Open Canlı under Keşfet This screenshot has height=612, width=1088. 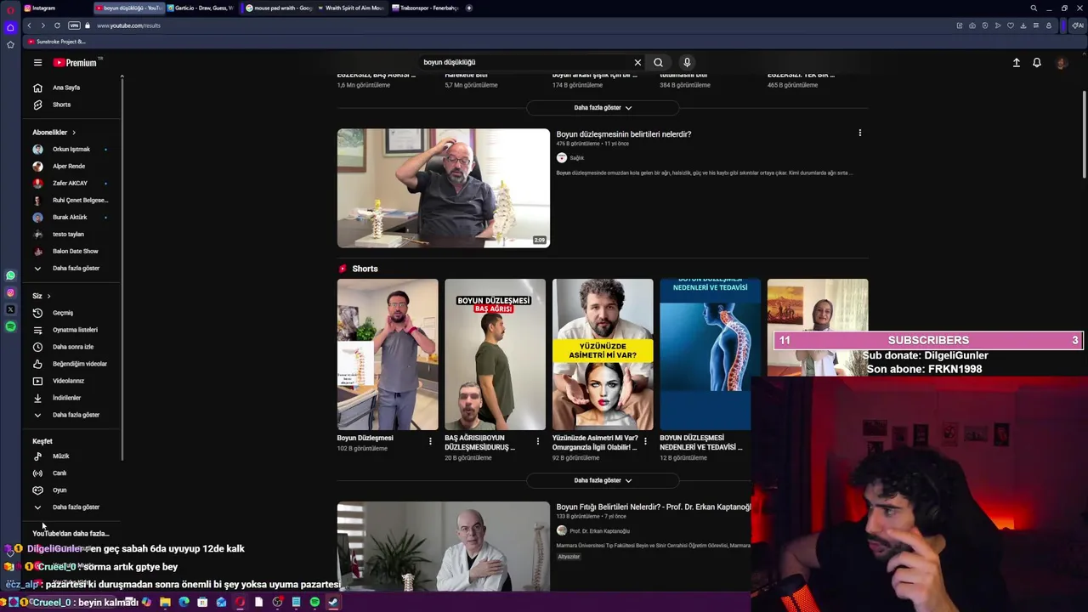pos(59,473)
